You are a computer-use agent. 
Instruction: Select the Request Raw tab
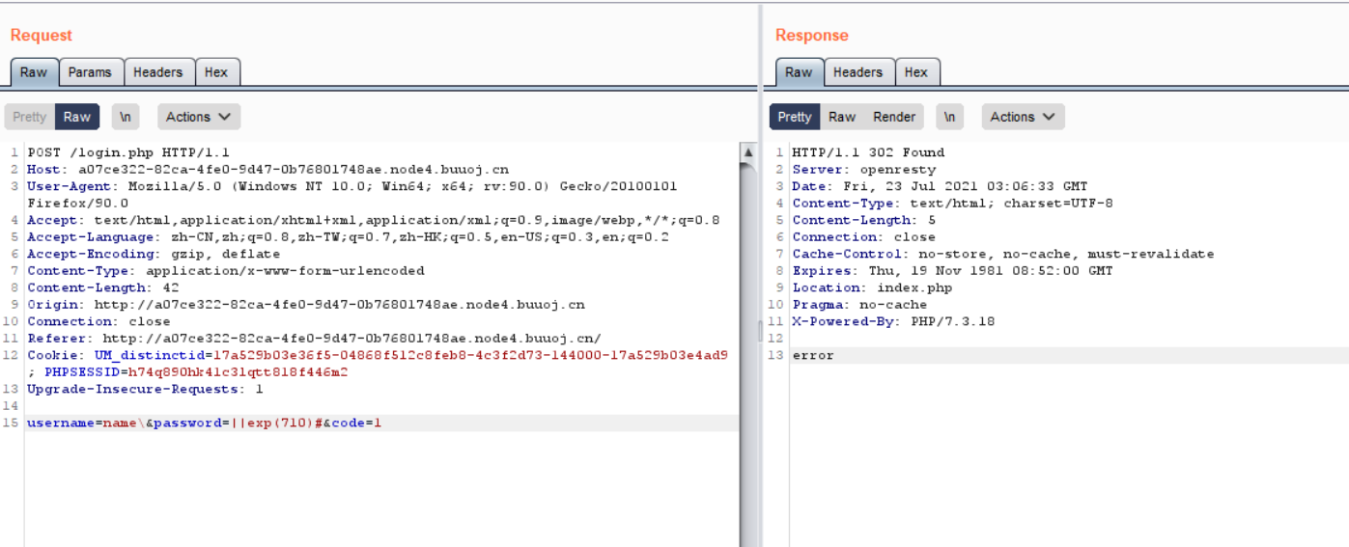[34, 72]
